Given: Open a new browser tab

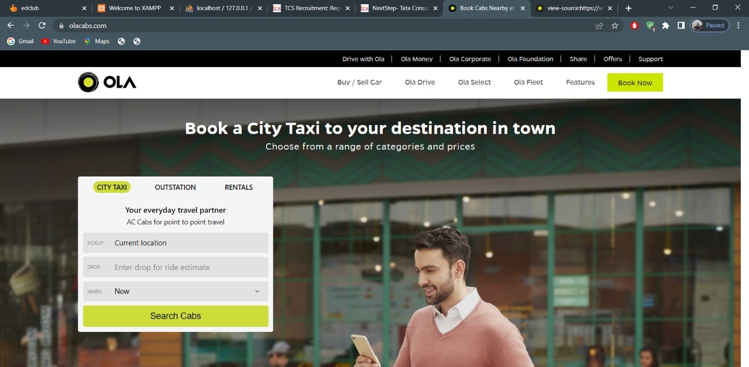Looking at the screenshot, I should (x=628, y=8).
